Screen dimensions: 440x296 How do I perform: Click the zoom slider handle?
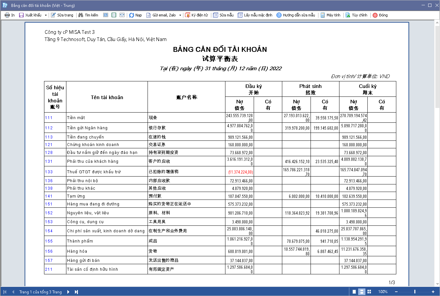click(x=415, y=292)
